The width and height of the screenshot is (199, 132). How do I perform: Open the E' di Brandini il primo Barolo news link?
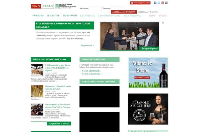pos(57,68)
